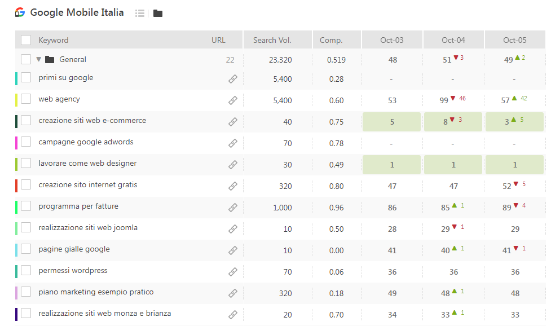Viewport: 551px width, 326px height.
Task: Click keyword pagine gialle google
Action: coord(74,249)
